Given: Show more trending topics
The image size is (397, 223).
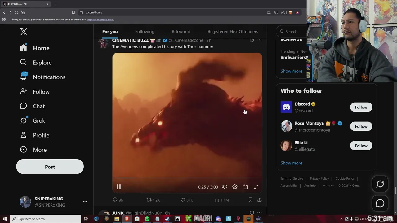Looking at the screenshot, I should (291, 71).
